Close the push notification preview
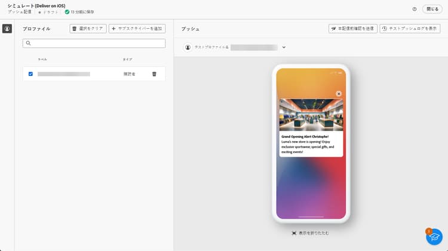Viewport: 448px width, 251px height. pyautogui.click(x=339, y=94)
